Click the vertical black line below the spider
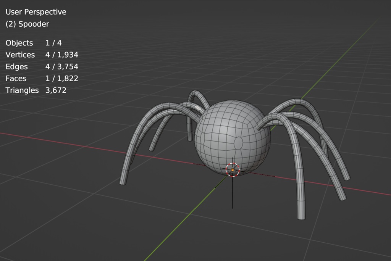The width and height of the screenshot is (391, 261). [x=232, y=195]
